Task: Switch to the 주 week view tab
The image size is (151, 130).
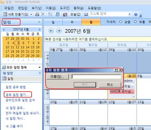Action: coord(72,22)
